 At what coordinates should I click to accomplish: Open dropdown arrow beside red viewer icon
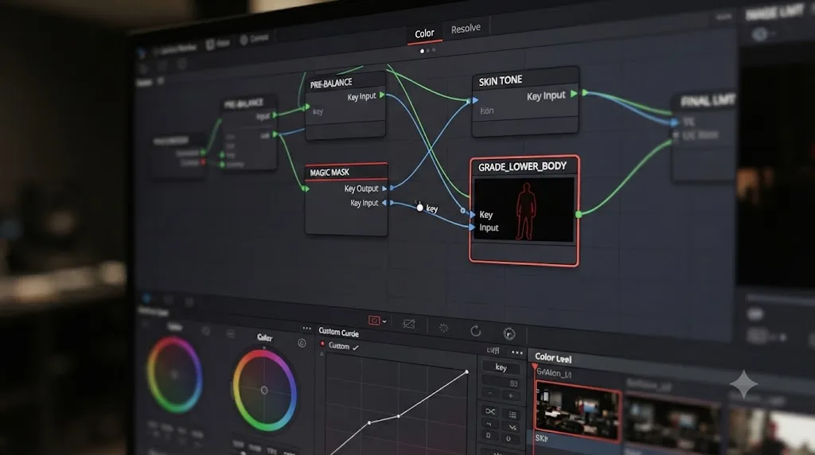(384, 321)
